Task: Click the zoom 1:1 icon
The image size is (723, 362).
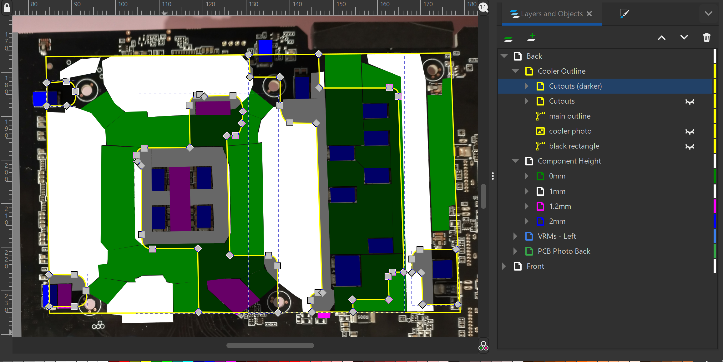Action: tap(483, 7)
